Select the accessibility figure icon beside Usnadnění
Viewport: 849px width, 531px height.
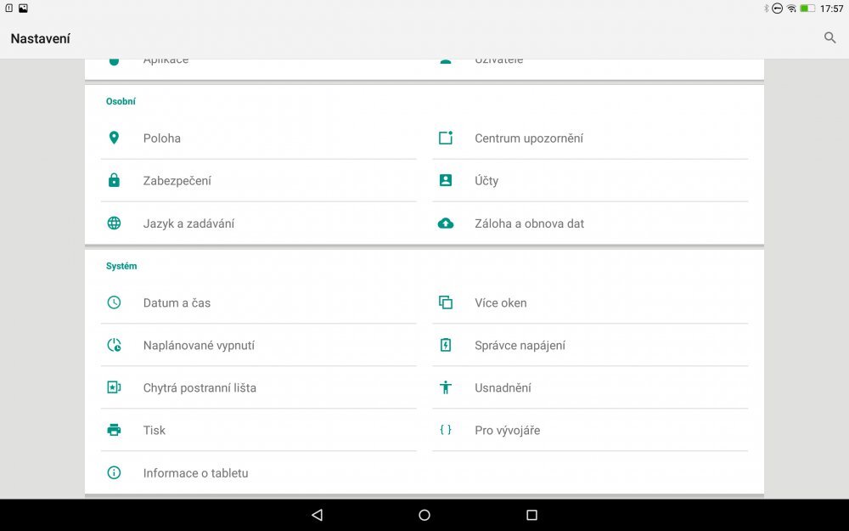pyautogui.click(x=445, y=387)
